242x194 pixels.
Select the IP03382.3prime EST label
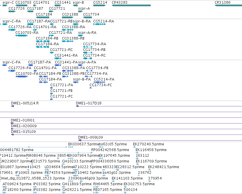click(x=47, y=190)
